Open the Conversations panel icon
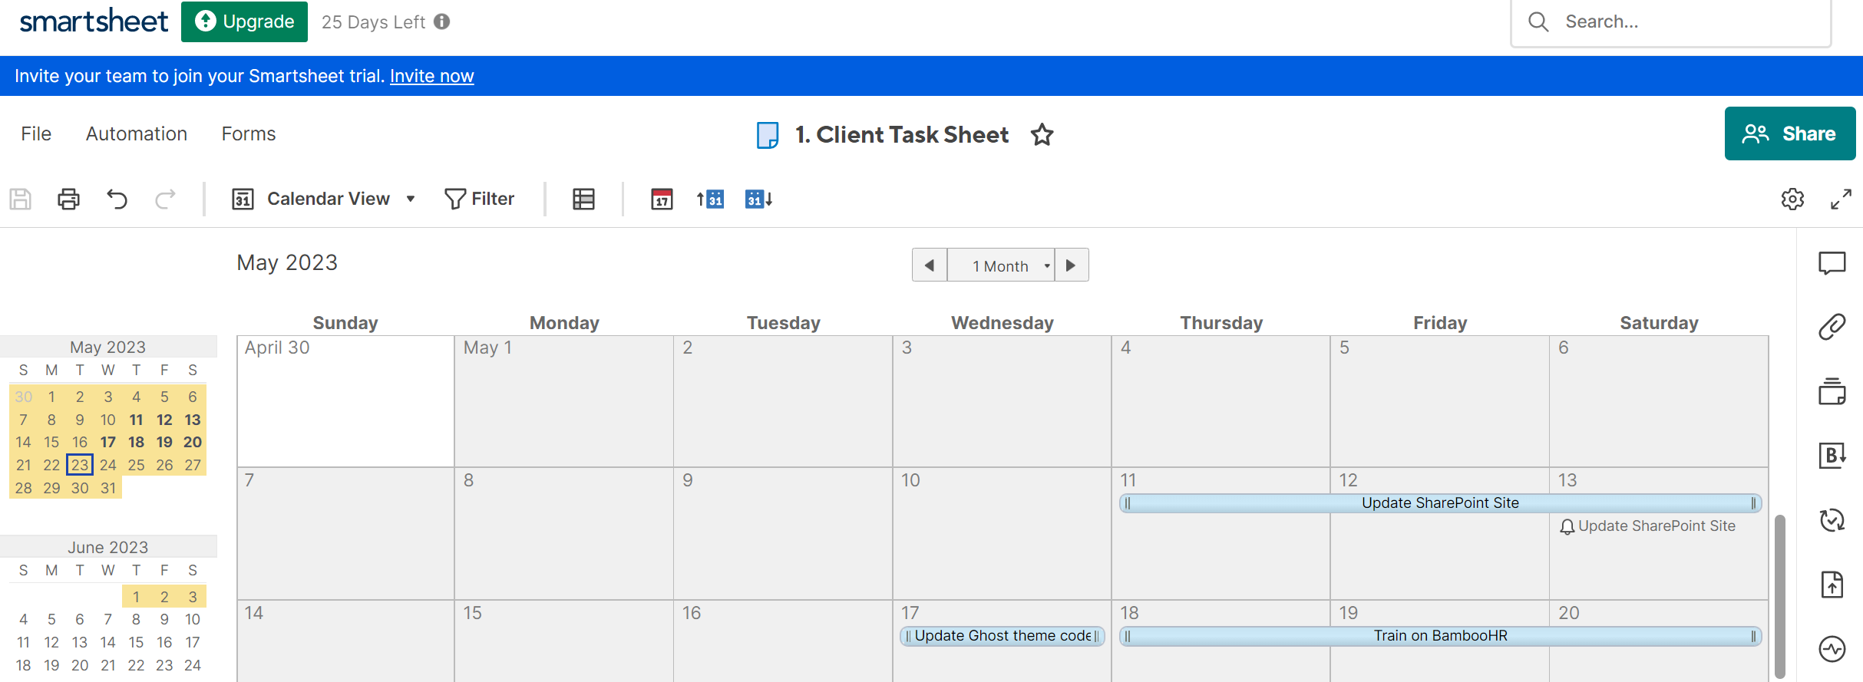This screenshot has width=1863, height=682. (x=1832, y=263)
